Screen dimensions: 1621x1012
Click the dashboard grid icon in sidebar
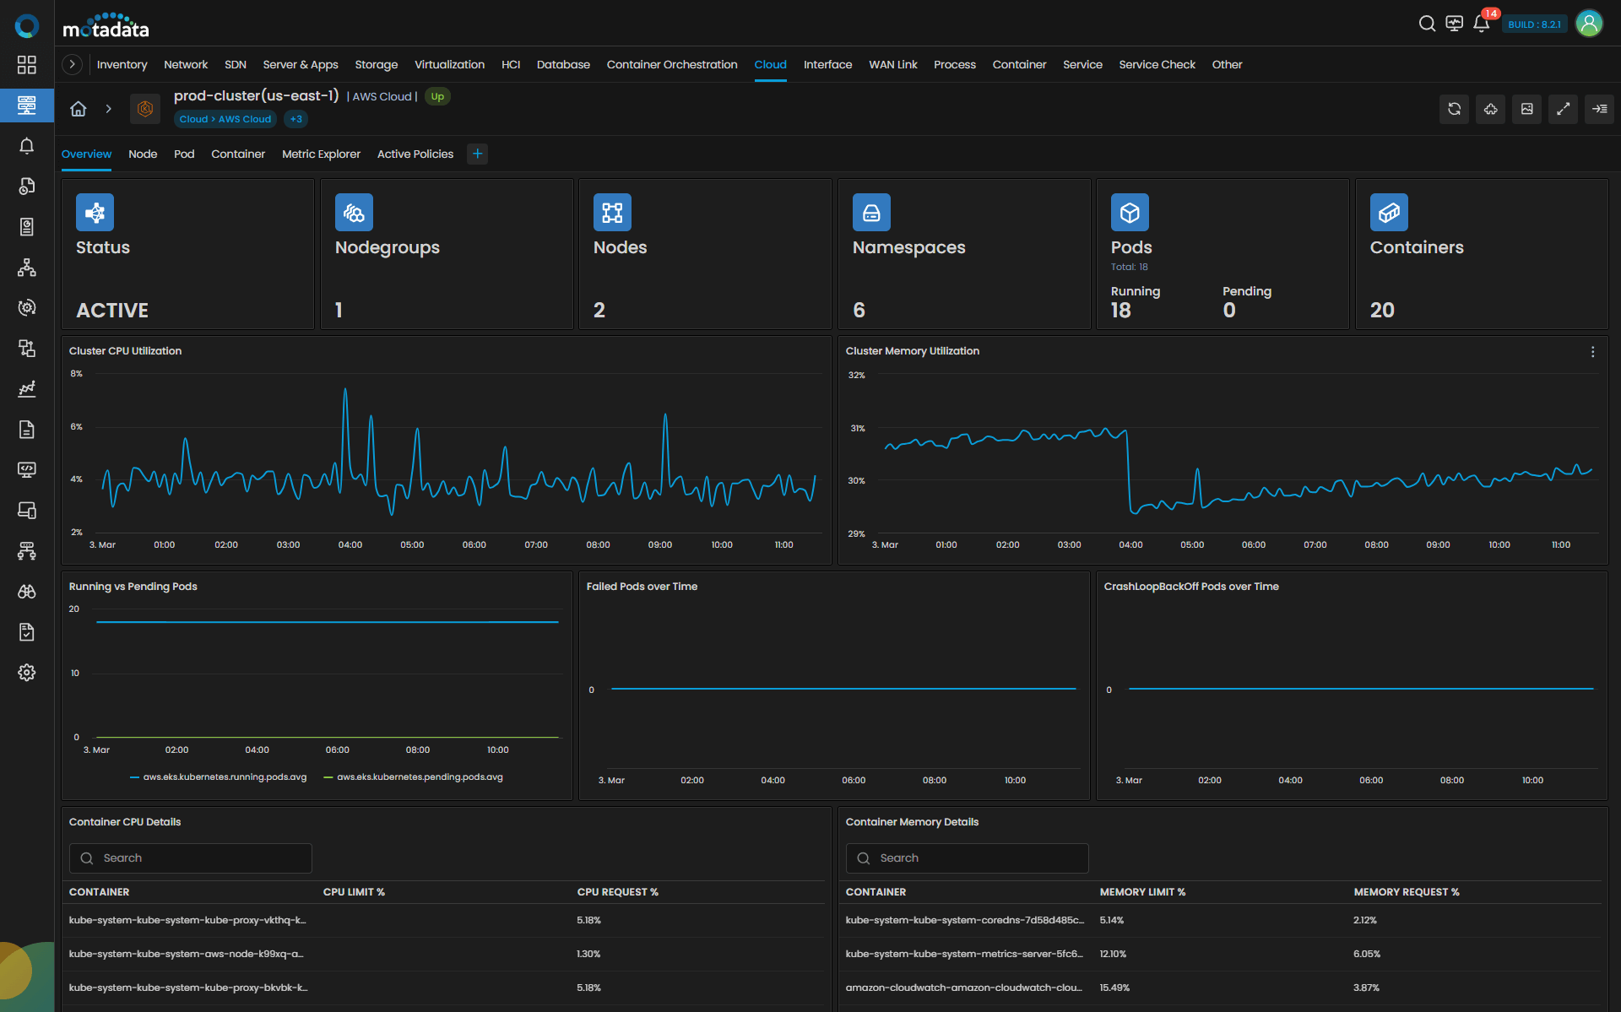click(27, 65)
